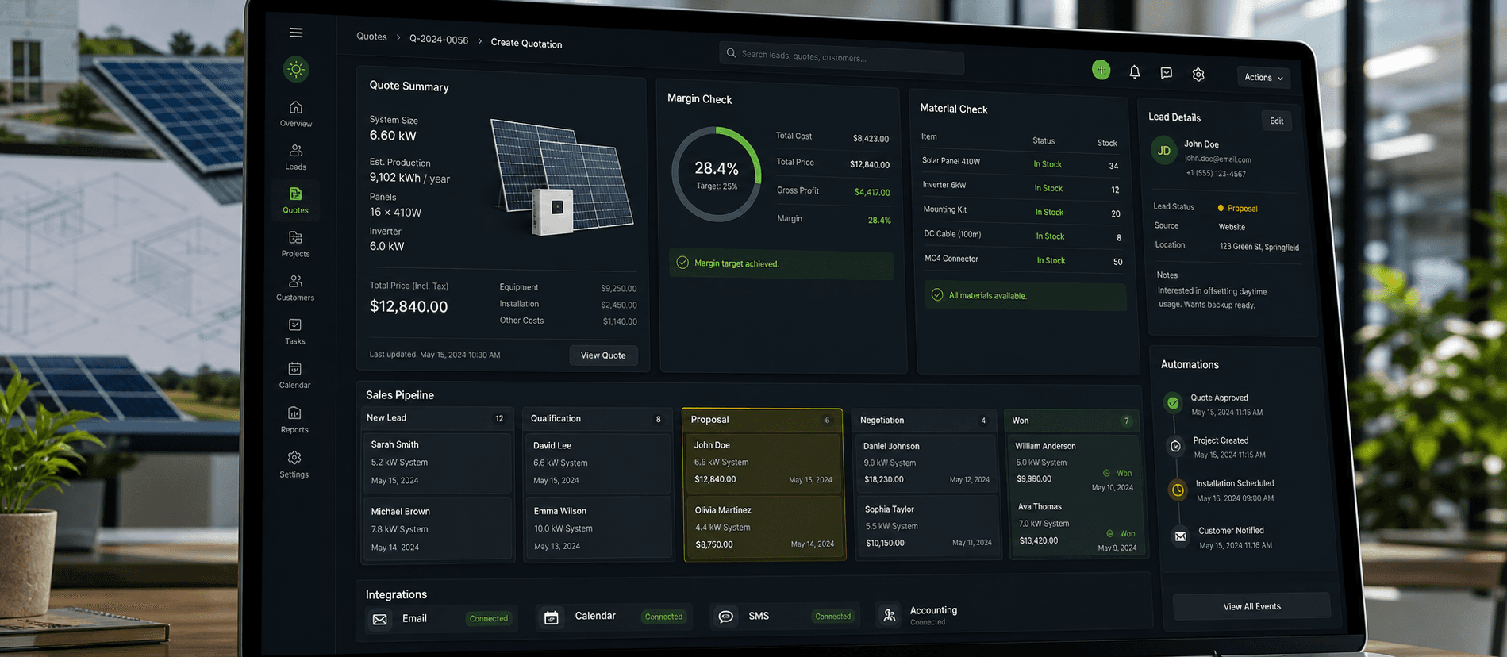Click the 28.4% margin progress ring
This screenshot has height=657, width=1507.
tap(716, 174)
